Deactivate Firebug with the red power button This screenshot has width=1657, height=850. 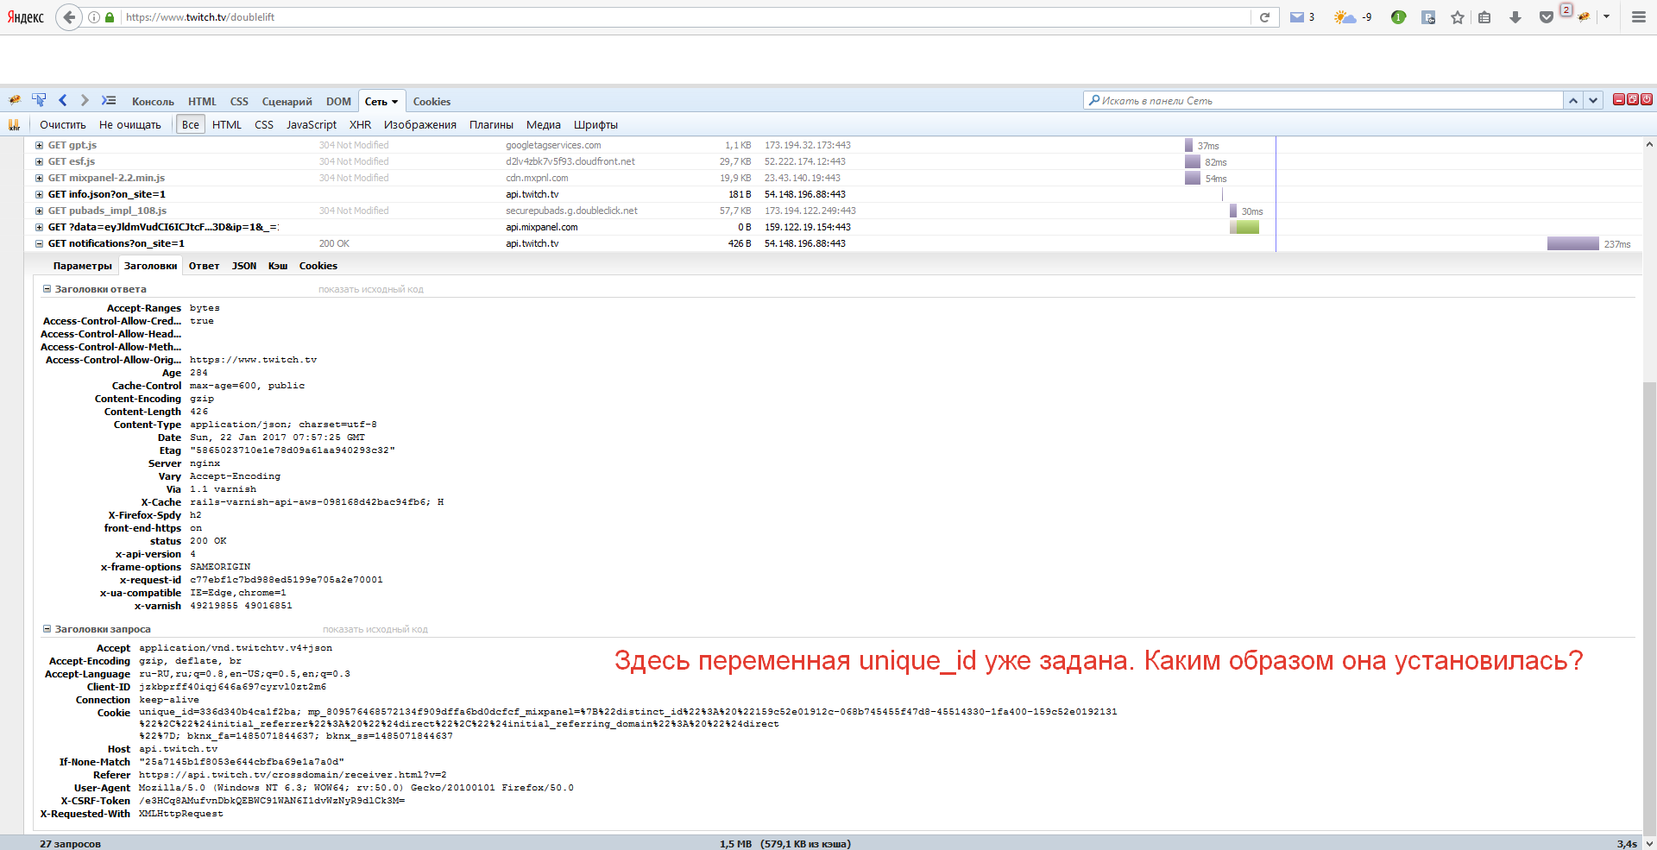pyautogui.click(x=1647, y=99)
